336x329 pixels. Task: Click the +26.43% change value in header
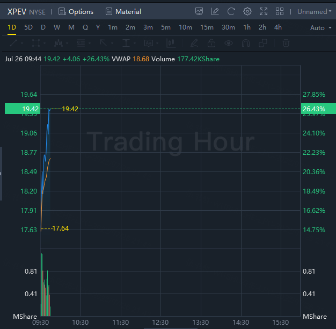click(x=96, y=59)
